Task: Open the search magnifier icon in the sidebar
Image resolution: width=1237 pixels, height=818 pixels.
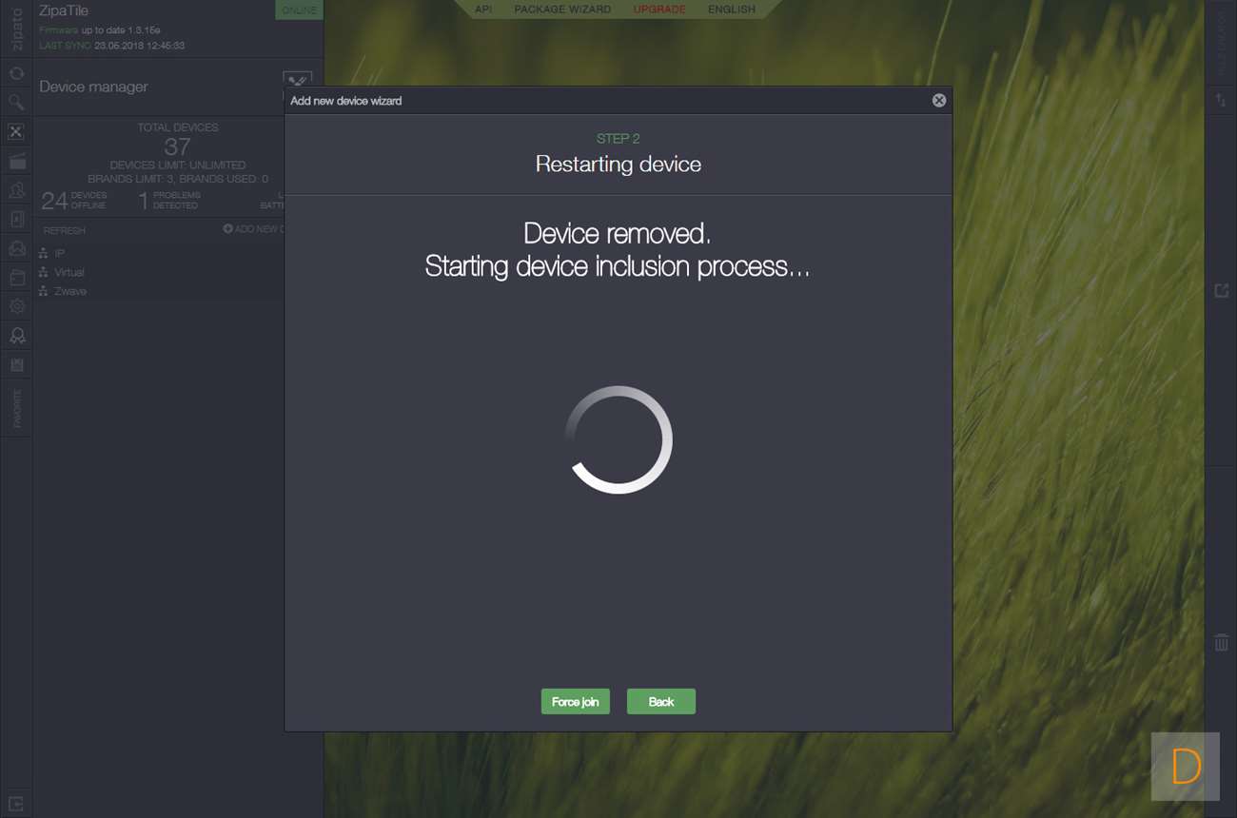Action: (16, 102)
